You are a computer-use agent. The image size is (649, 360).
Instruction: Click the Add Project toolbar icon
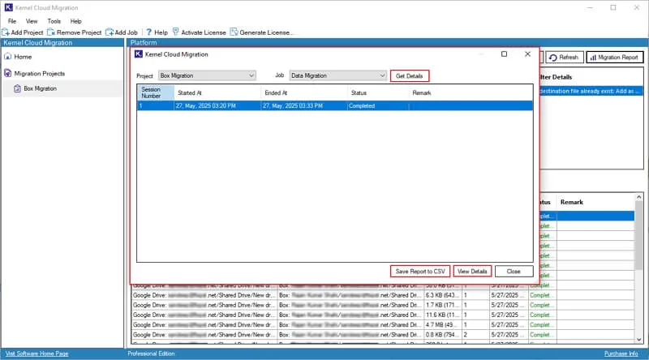coord(6,32)
